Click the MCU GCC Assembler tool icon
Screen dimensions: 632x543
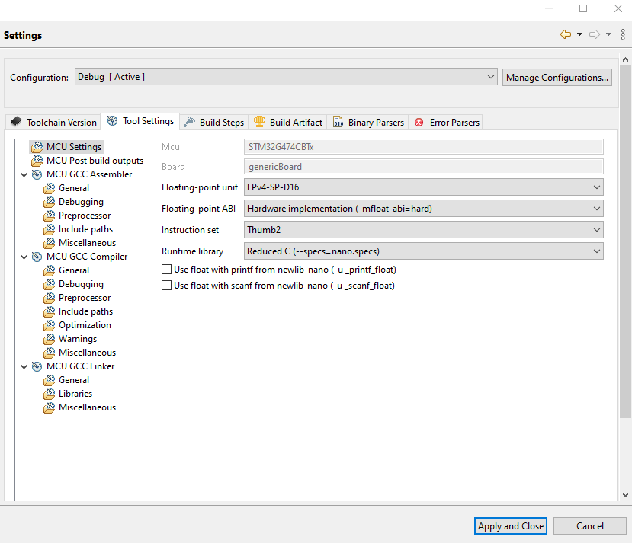[37, 174]
